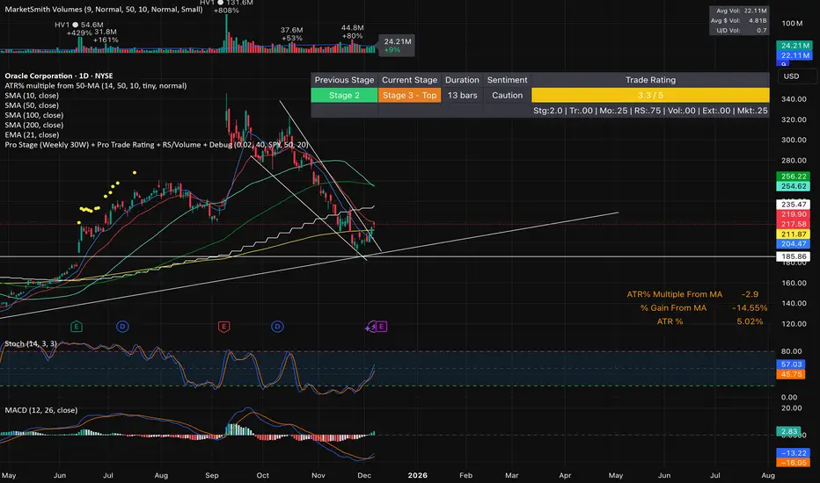Image resolution: width=820 pixels, height=483 pixels.
Task: Click the yellow 3.3 / 5 trade rating bar
Action: pyautogui.click(x=650, y=95)
